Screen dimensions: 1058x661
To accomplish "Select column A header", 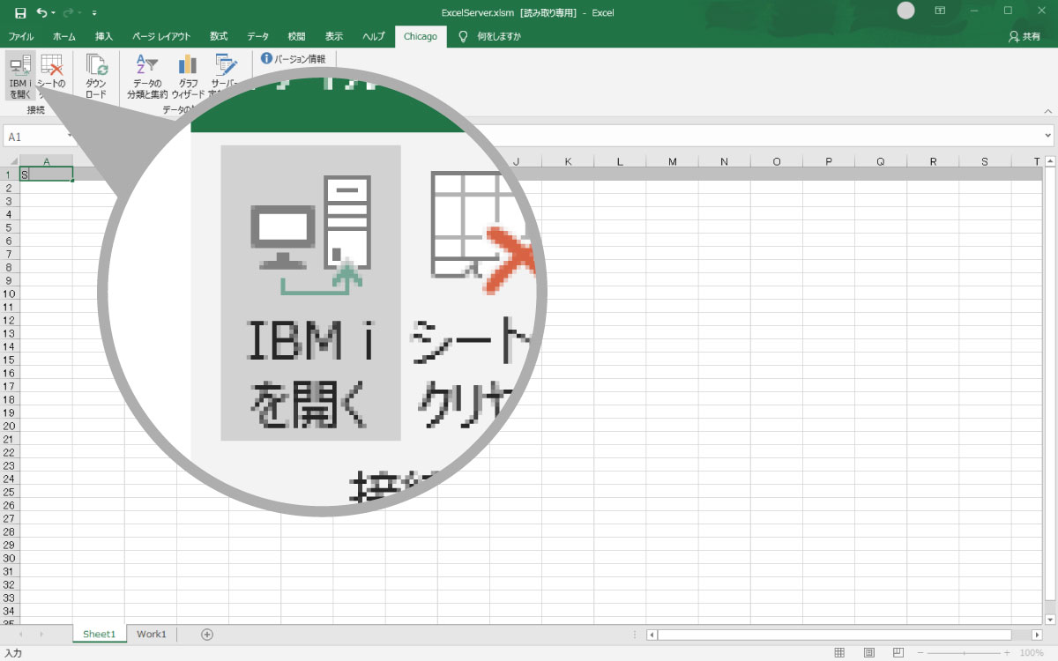I will pos(46,161).
